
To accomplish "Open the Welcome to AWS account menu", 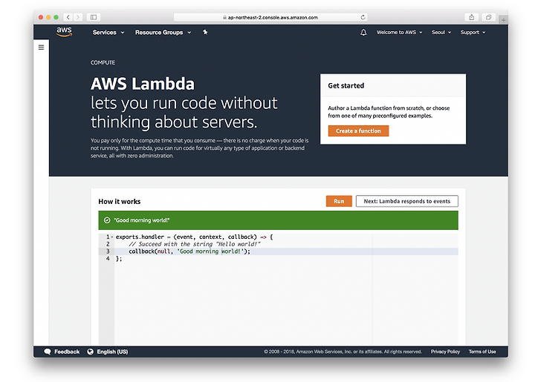I will point(399,33).
